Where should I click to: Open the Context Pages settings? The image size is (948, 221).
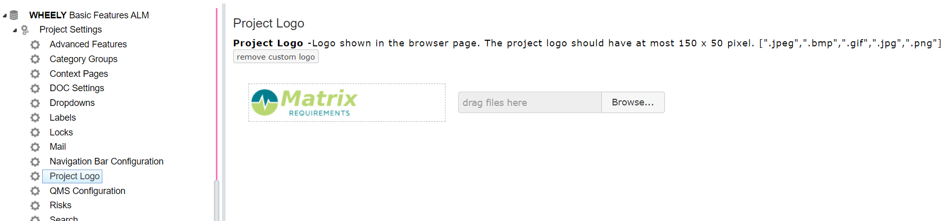click(79, 74)
